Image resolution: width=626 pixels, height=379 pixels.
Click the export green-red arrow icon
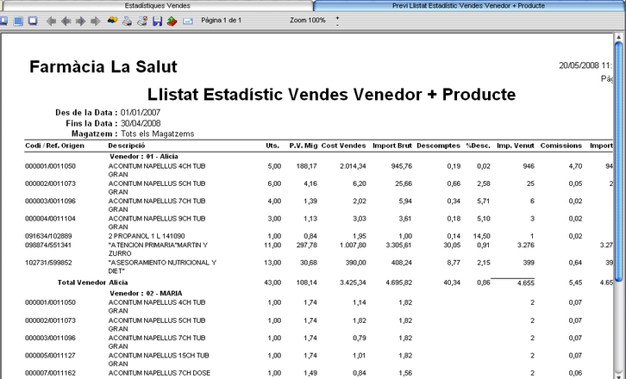[172, 21]
